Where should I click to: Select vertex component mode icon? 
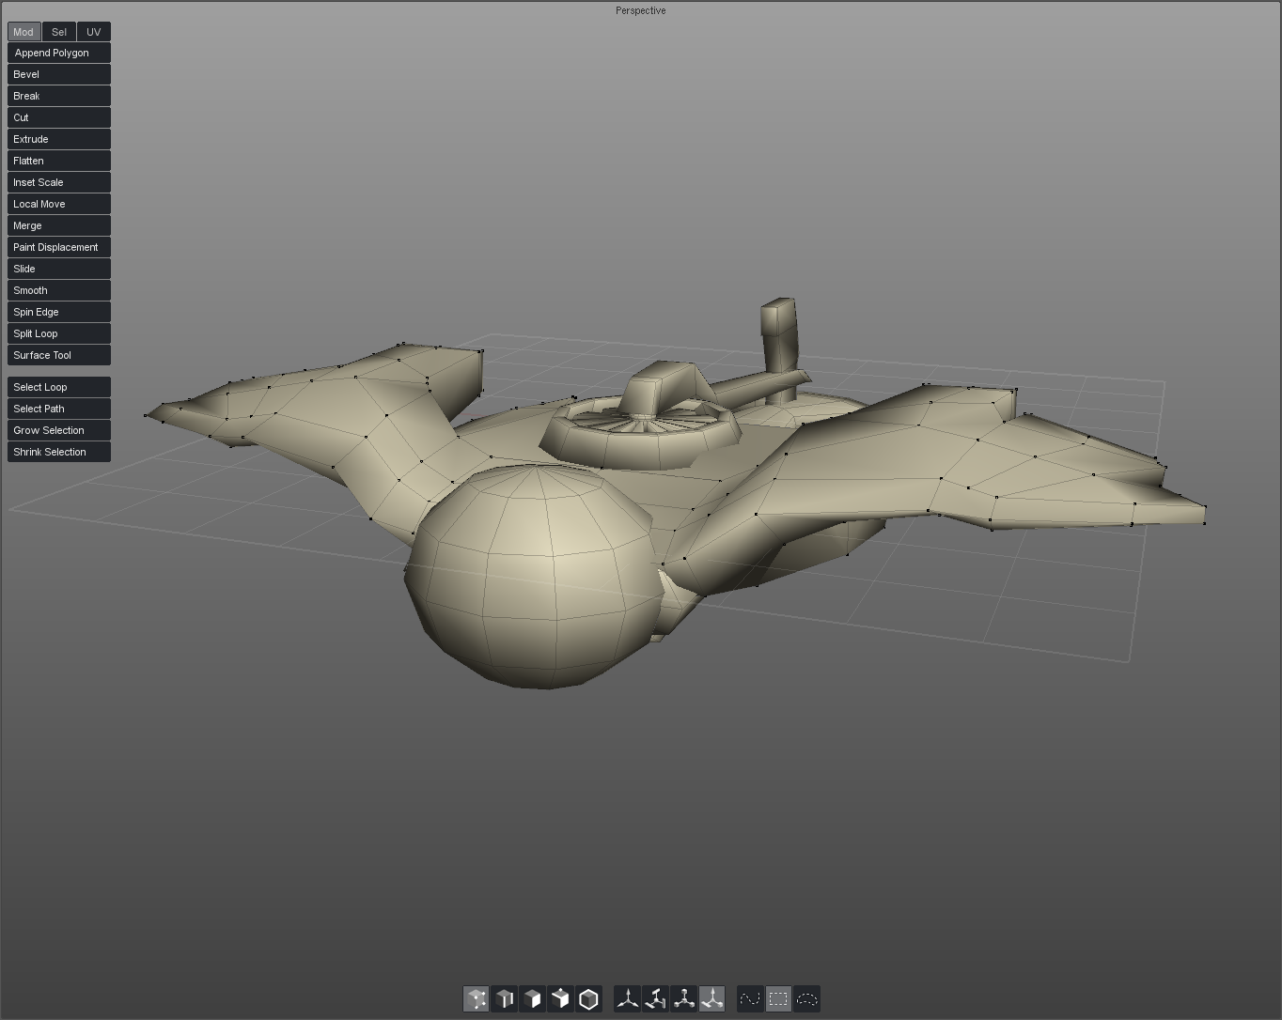[x=477, y=998]
